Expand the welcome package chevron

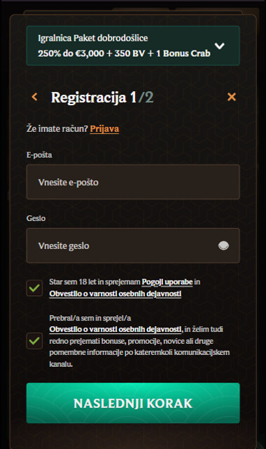pos(219,46)
